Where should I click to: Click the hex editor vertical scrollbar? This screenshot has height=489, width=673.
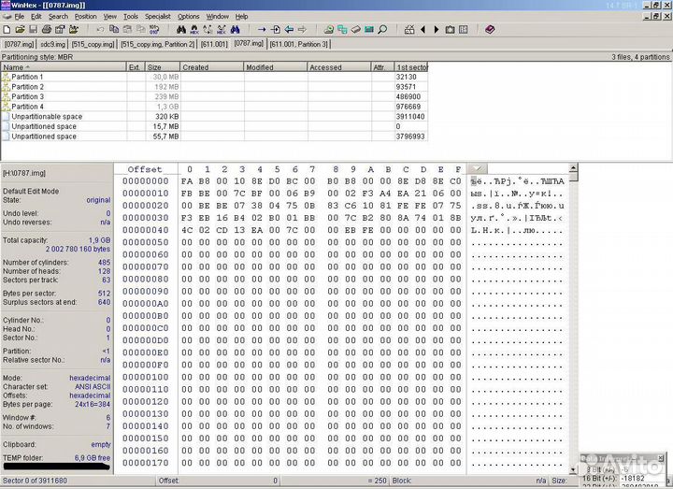574,318
